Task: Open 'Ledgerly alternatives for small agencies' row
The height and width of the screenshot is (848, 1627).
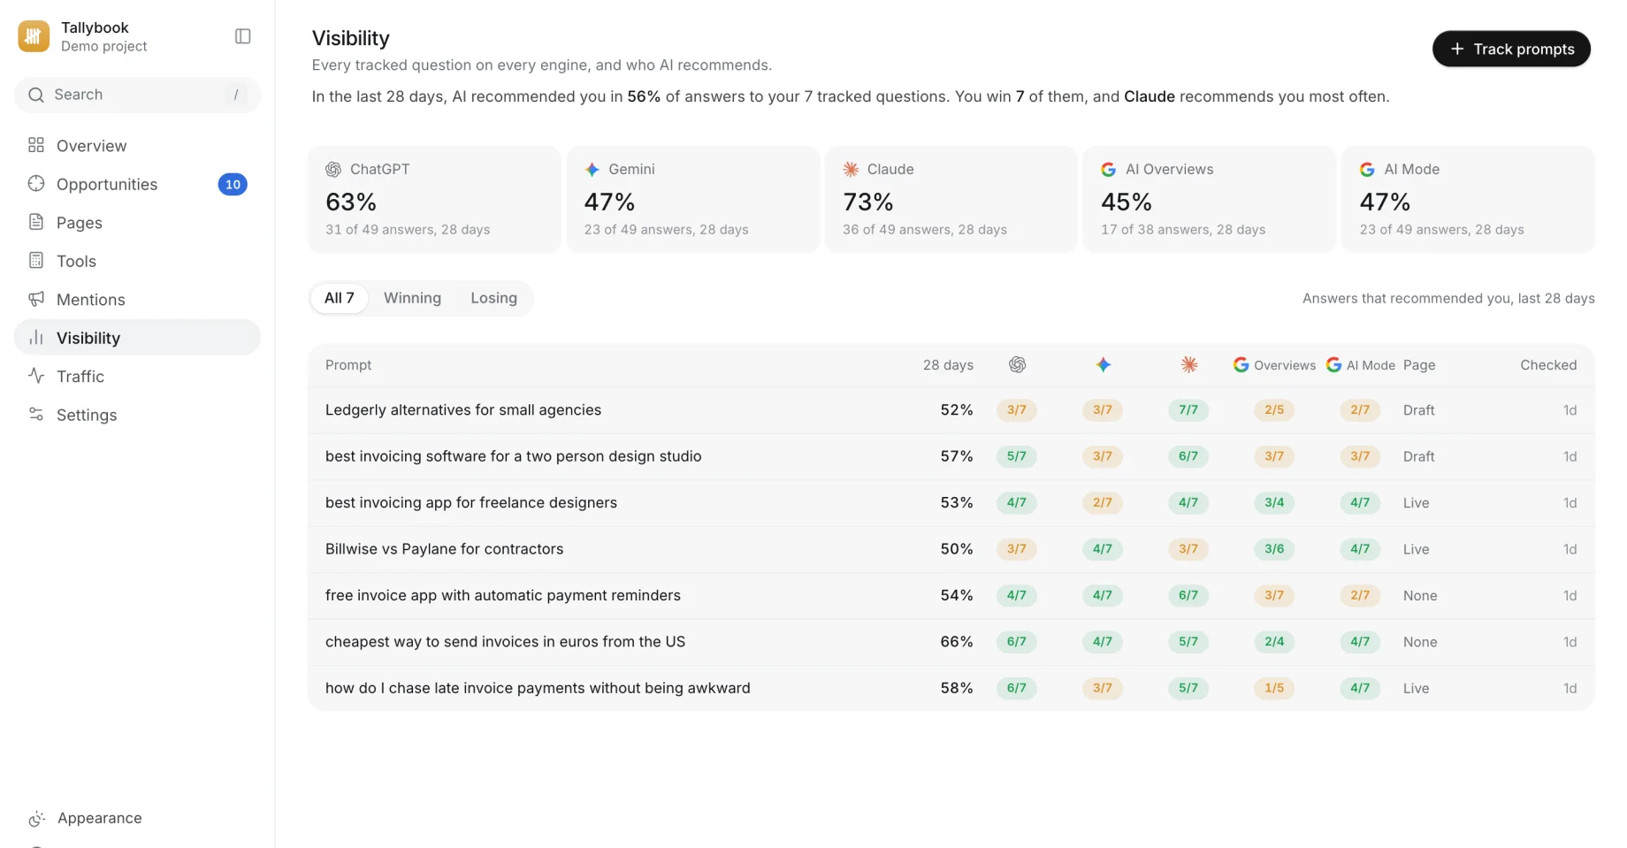Action: pyautogui.click(x=951, y=410)
